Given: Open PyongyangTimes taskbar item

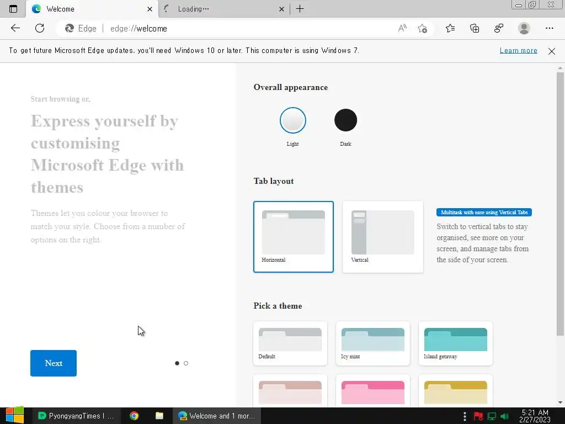Looking at the screenshot, I should tap(76, 416).
